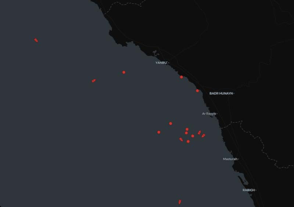
Task: Select the upper dot of the stacked dot pair
Action: tap(187, 129)
